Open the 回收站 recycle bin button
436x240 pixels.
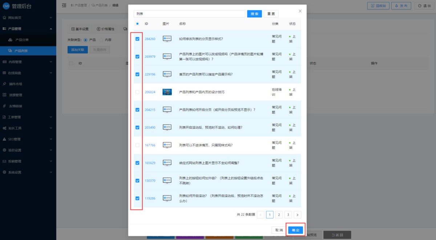tap(378, 6)
